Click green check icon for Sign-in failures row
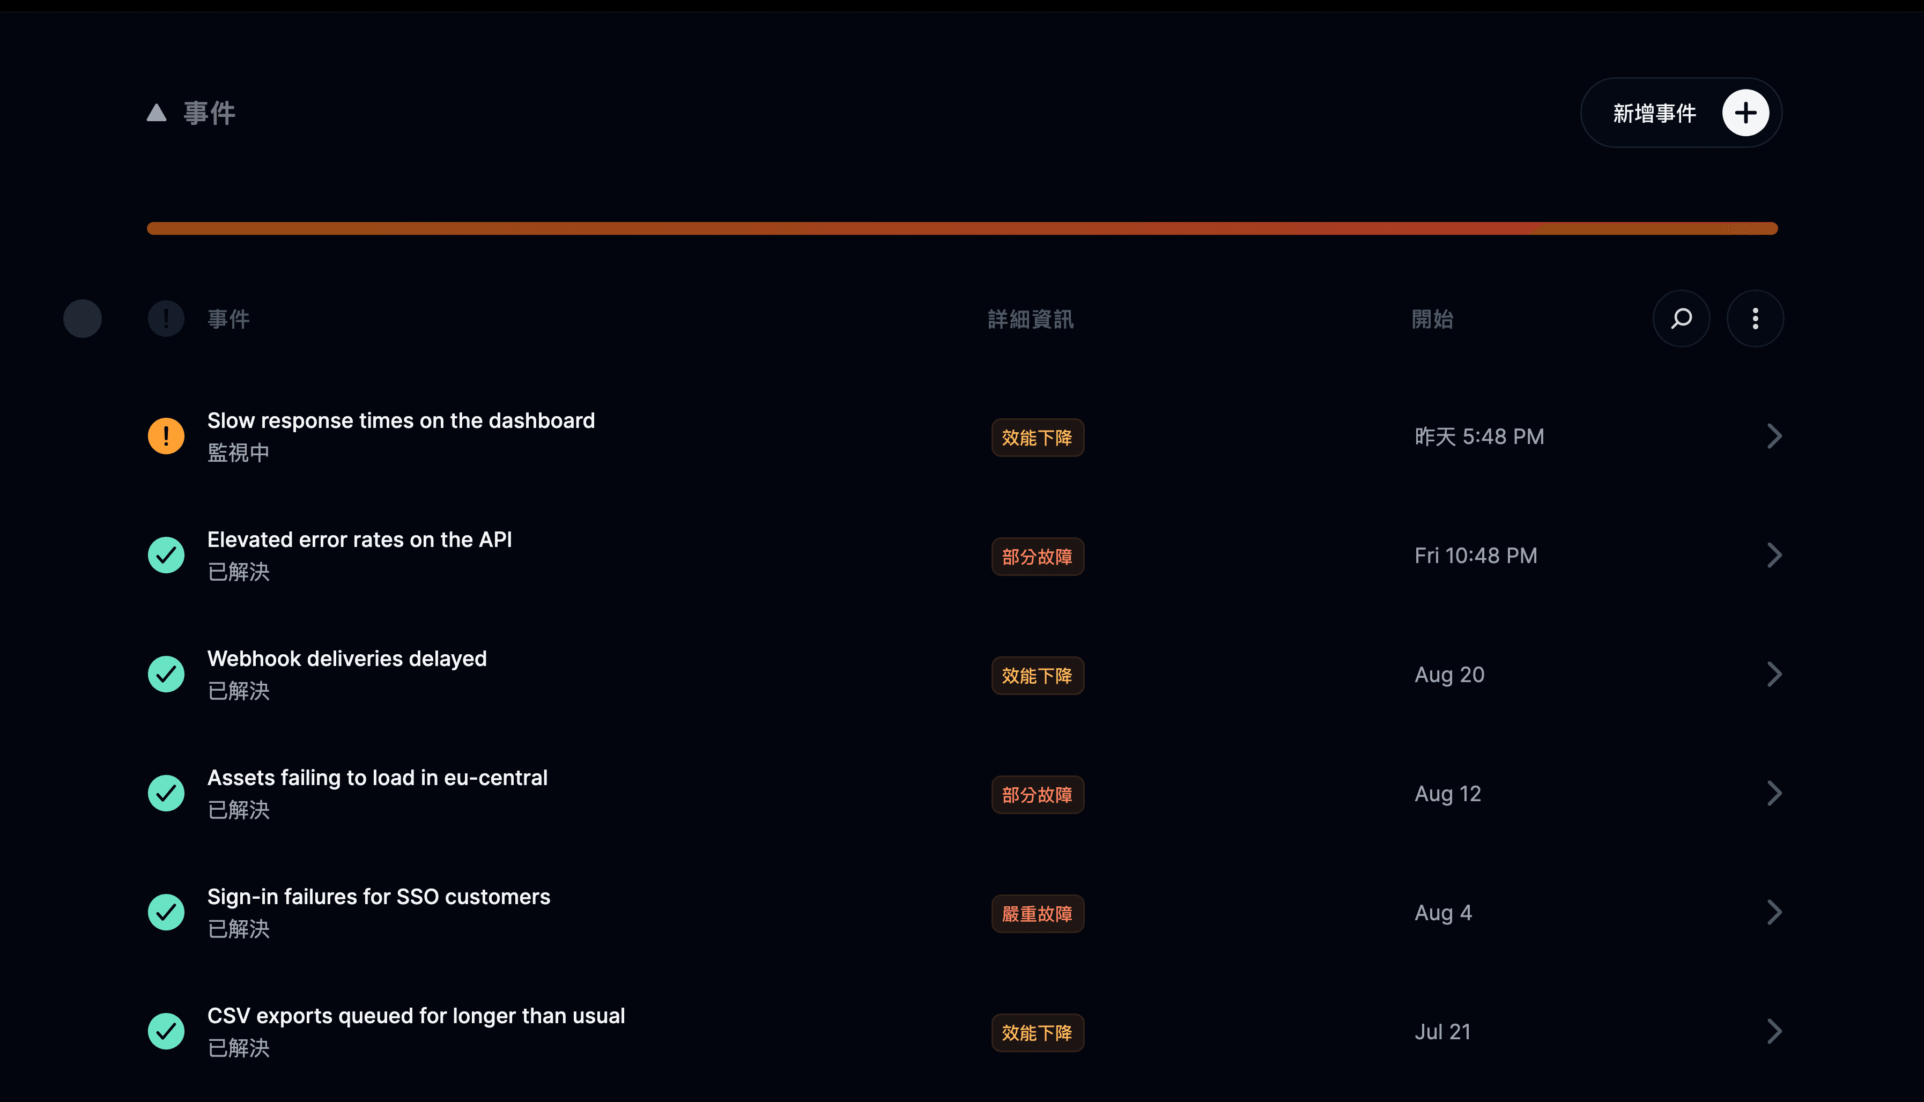1924x1102 pixels. coord(166,913)
